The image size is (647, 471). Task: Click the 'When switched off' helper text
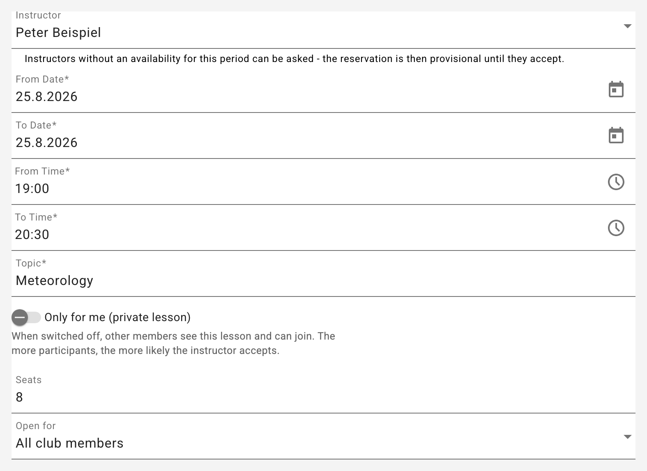tap(173, 343)
